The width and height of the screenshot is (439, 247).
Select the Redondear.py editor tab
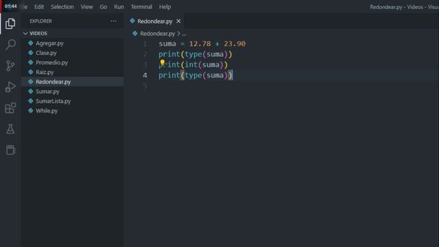(x=155, y=21)
